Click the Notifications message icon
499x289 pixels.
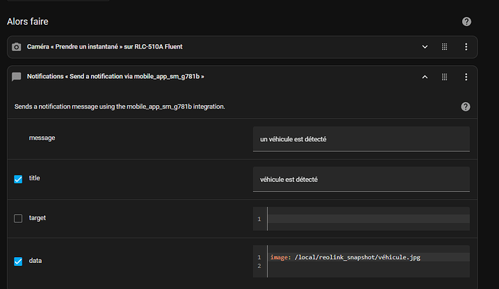(x=17, y=77)
